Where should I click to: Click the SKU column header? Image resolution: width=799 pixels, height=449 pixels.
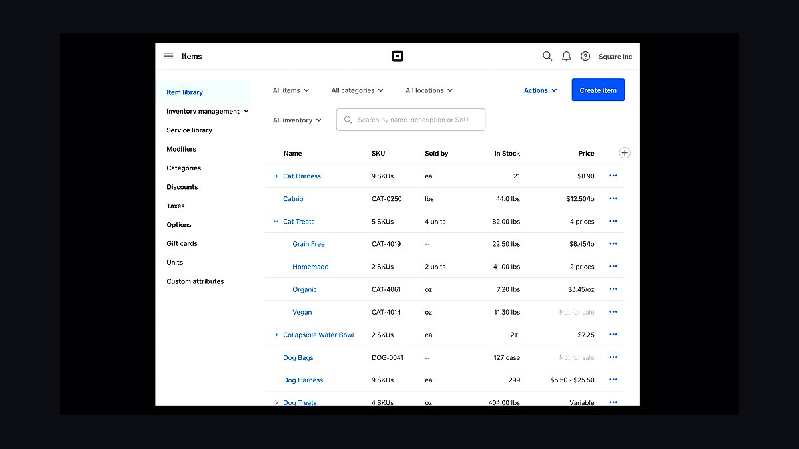coord(378,154)
